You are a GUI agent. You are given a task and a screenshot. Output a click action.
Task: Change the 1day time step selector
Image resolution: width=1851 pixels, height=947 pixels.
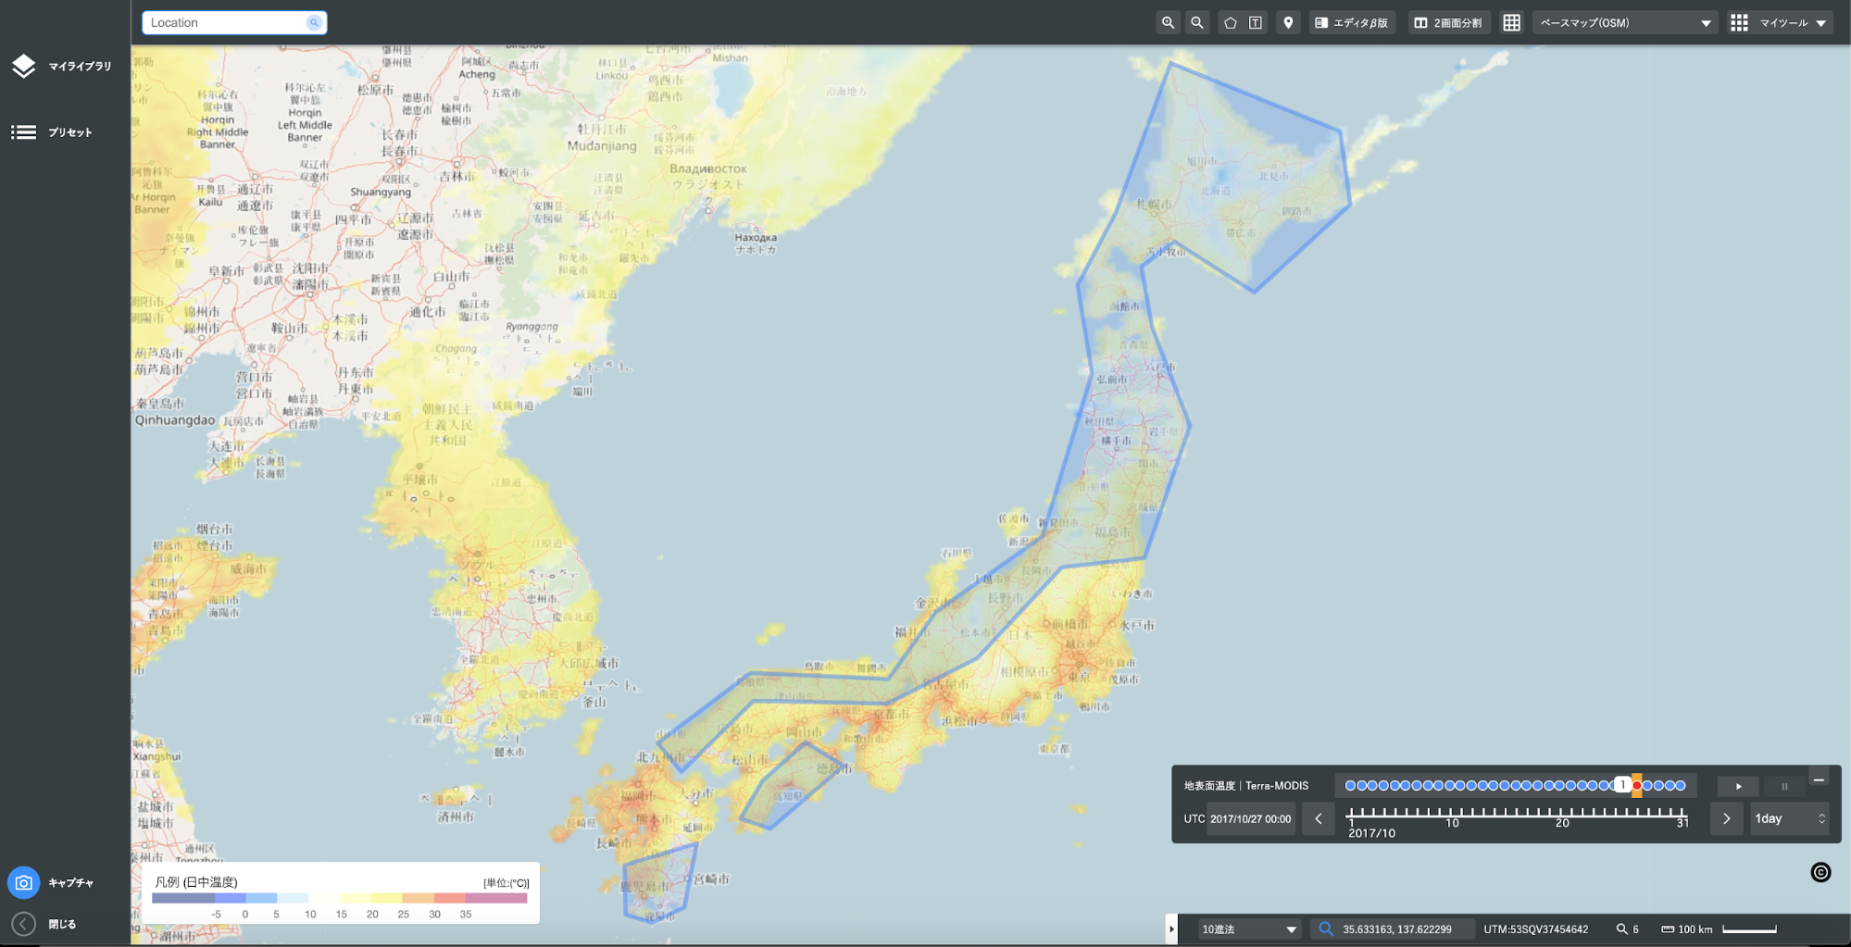coord(1789,818)
